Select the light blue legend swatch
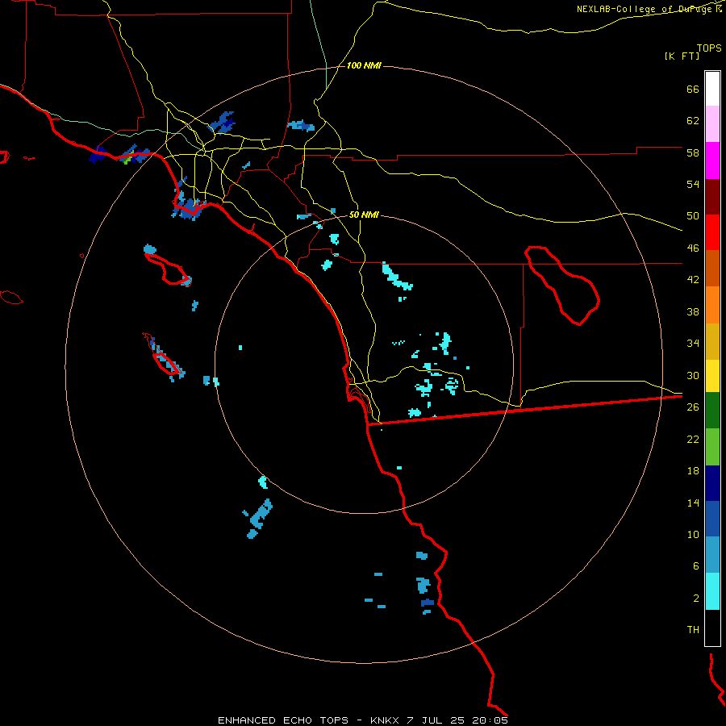Image resolution: width=726 pixels, height=726 pixels. tap(712, 555)
